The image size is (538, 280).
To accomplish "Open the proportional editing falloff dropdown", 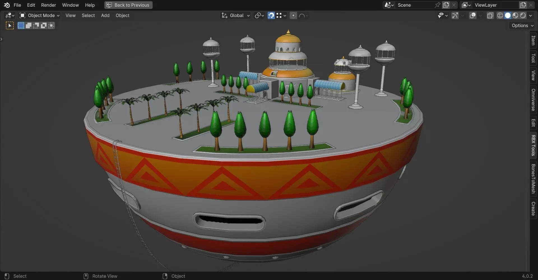I will click(303, 15).
